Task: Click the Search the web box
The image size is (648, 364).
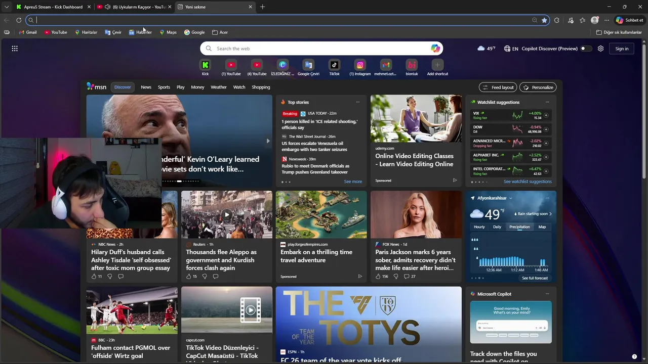Action: coord(321,49)
